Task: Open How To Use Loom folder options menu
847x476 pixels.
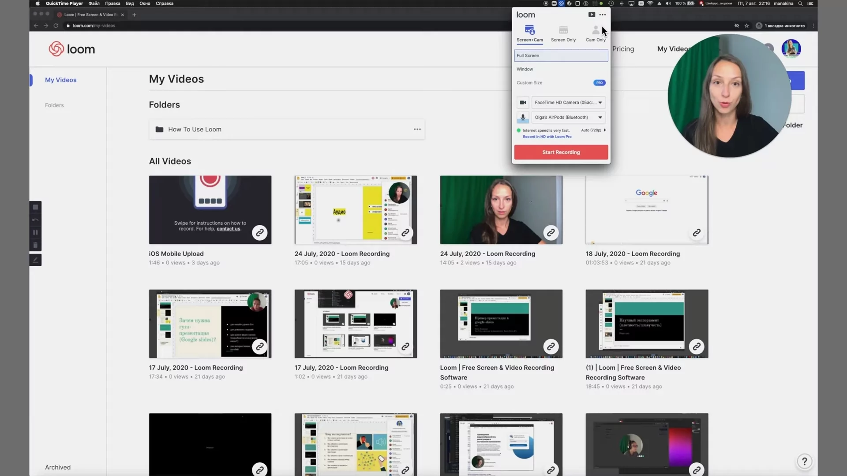Action: pyautogui.click(x=417, y=130)
